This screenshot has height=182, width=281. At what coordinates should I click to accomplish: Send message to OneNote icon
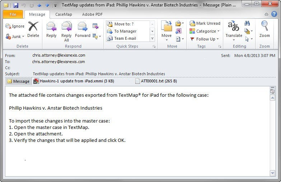[178, 31]
